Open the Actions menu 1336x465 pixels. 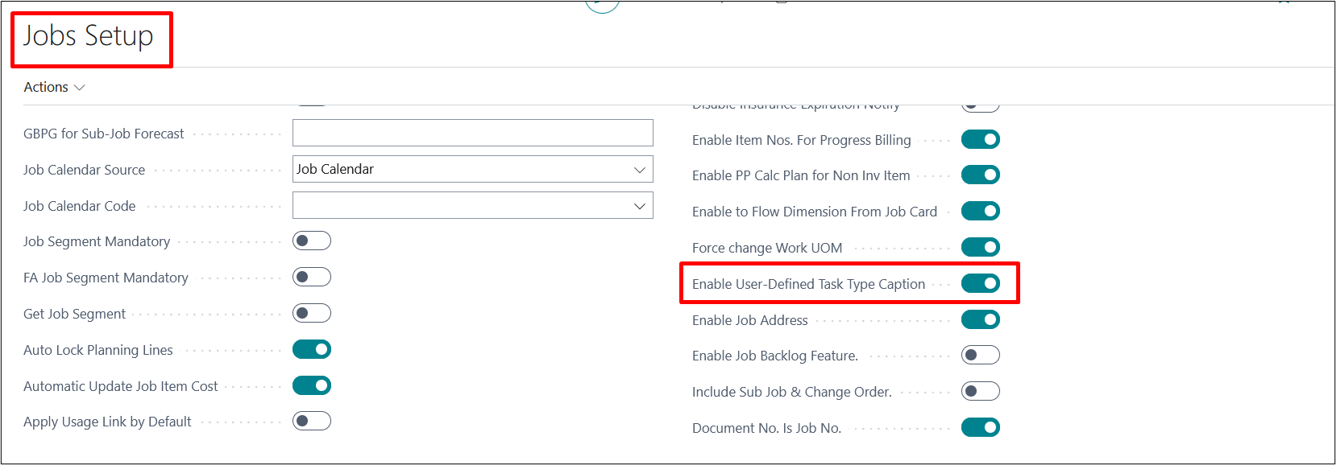click(54, 87)
